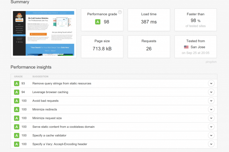Click the Performance insights heading
Image resolution: width=229 pixels, height=152 pixels.
31,67
